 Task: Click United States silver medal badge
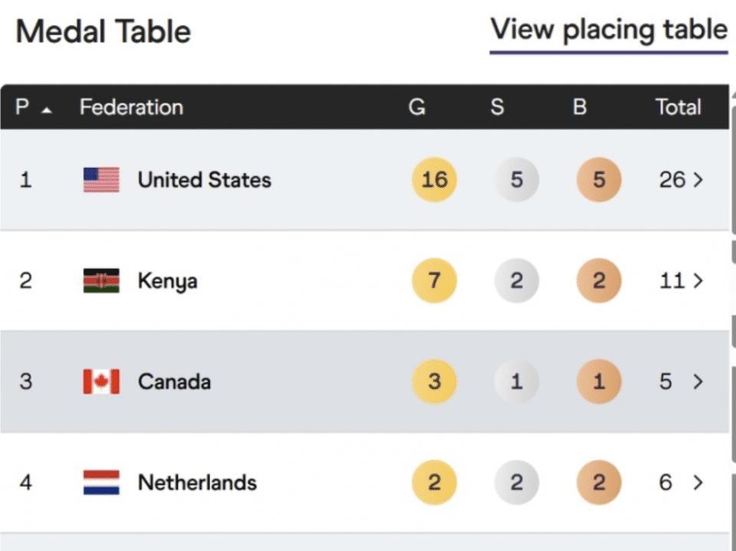[516, 180]
